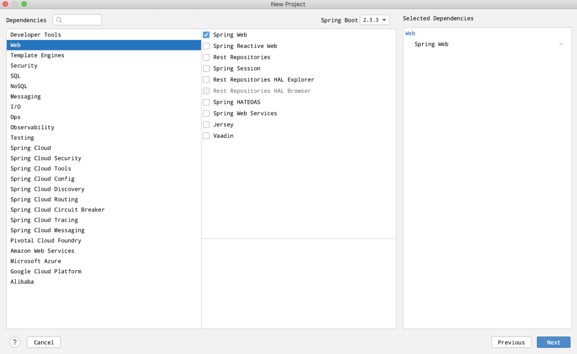The image size is (577, 354).
Task: Remove Spring Web from selected dependencies
Action: coord(561,44)
